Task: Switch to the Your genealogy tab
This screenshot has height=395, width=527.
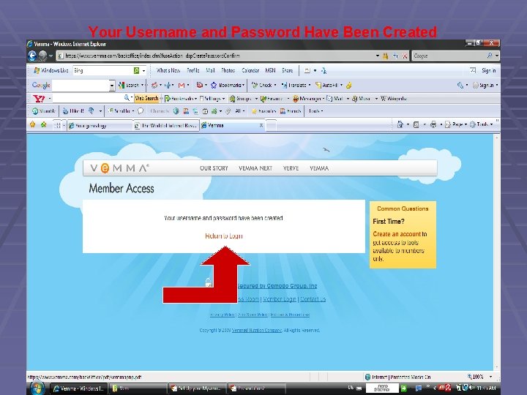Action: (100, 126)
